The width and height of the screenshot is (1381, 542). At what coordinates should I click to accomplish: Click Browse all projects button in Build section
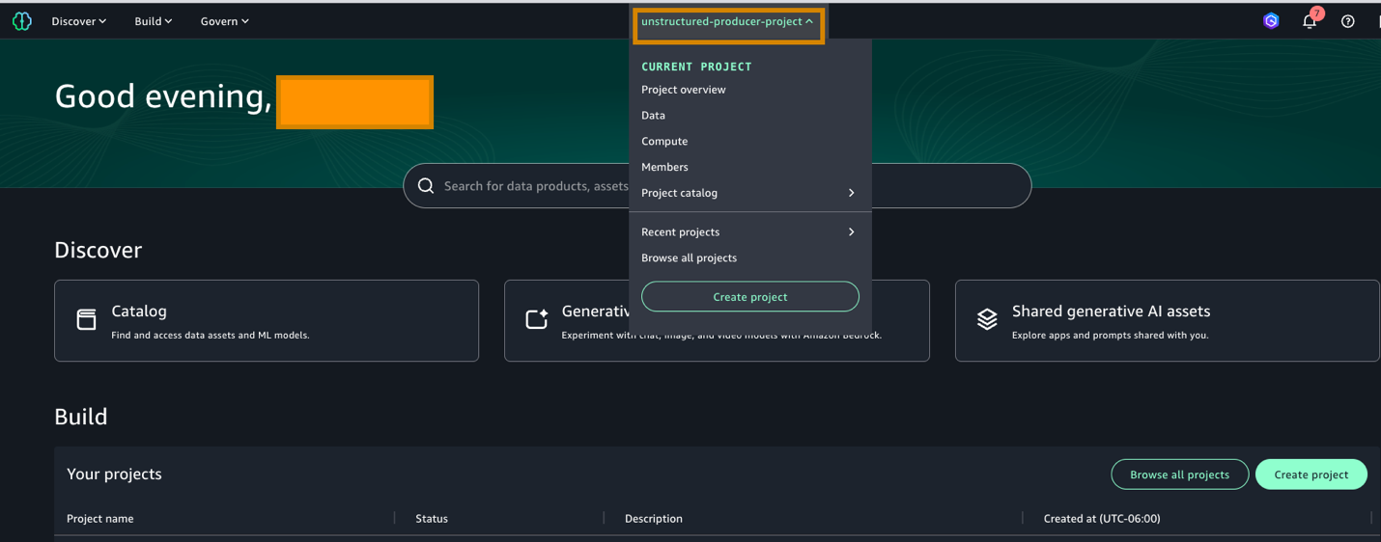tap(1179, 474)
